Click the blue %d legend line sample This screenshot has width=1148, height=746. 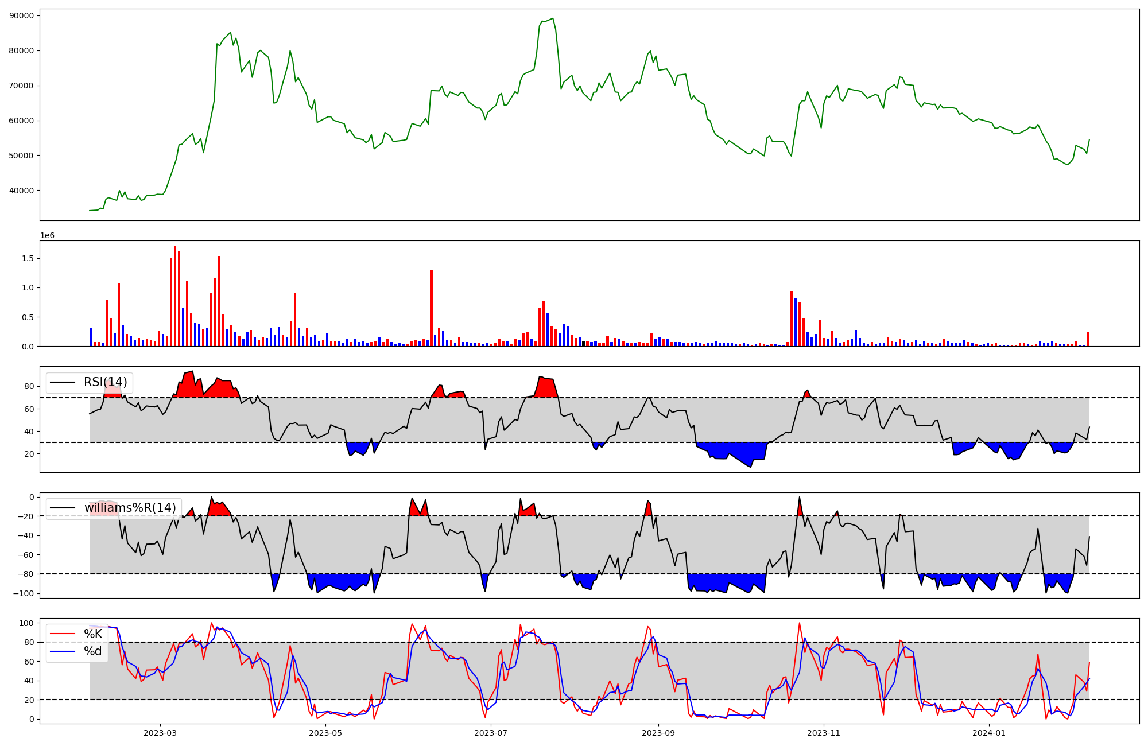click(x=63, y=651)
